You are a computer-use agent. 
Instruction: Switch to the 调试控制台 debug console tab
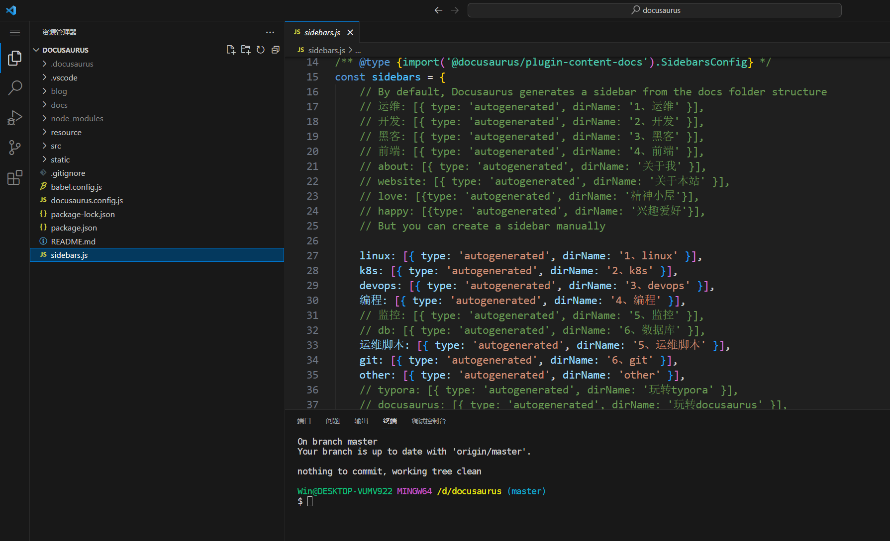[x=429, y=421]
